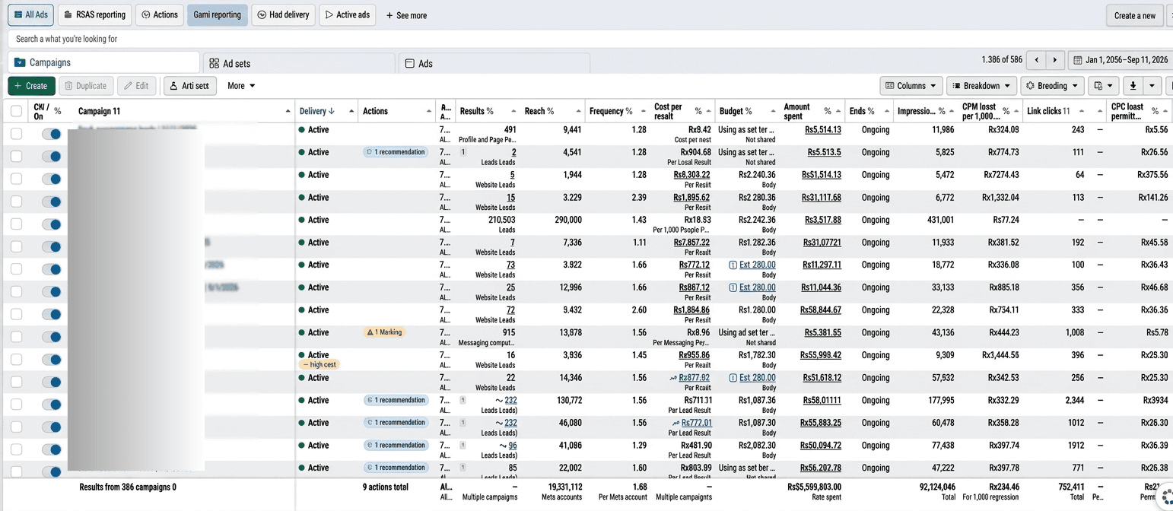This screenshot has height=511, width=1173.
Task: Select checkbox of the 290,000 reach campaign row
Action: pyautogui.click(x=16, y=224)
